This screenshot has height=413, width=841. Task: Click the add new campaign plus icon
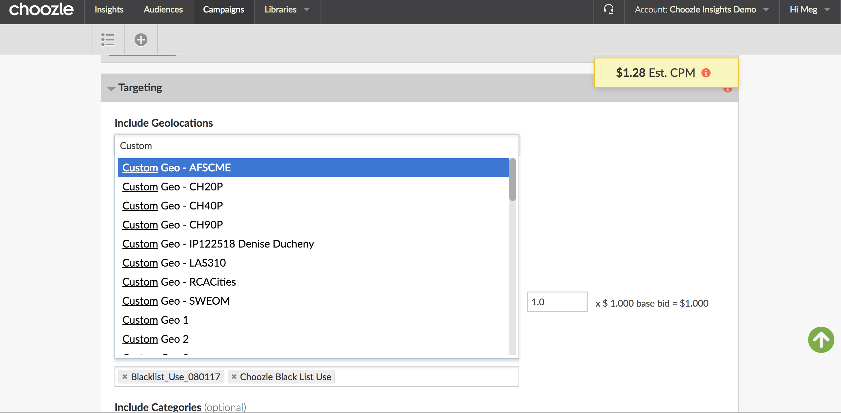tap(141, 40)
